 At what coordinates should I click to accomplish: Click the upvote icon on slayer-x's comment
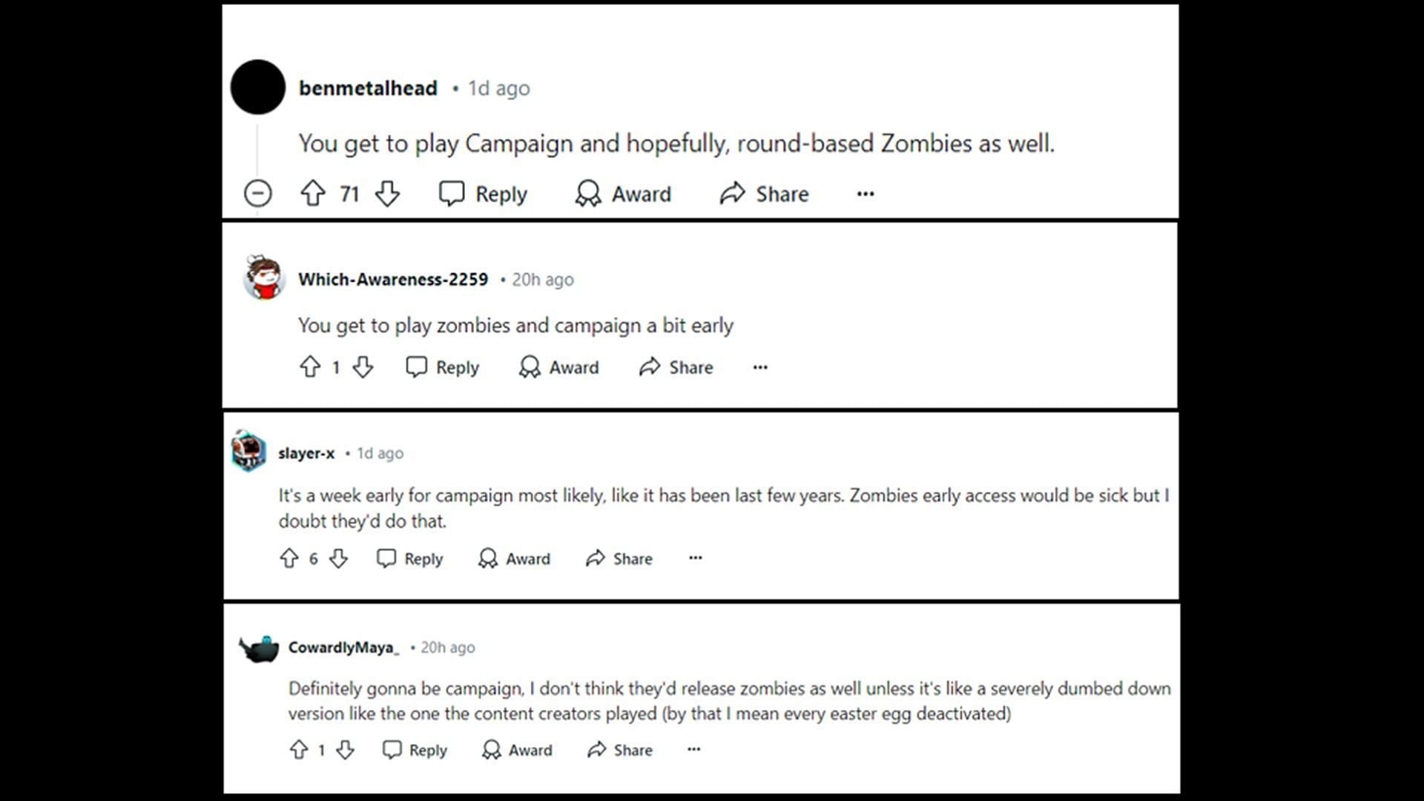click(x=288, y=558)
